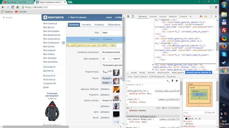Reload the page with refresh icon

[13, 7]
